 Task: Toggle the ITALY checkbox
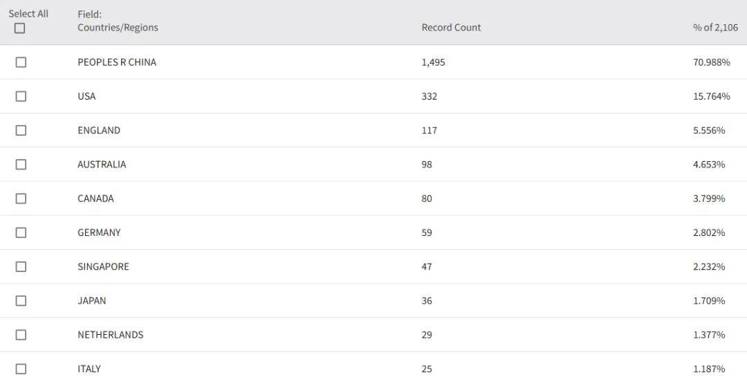click(x=21, y=369)
